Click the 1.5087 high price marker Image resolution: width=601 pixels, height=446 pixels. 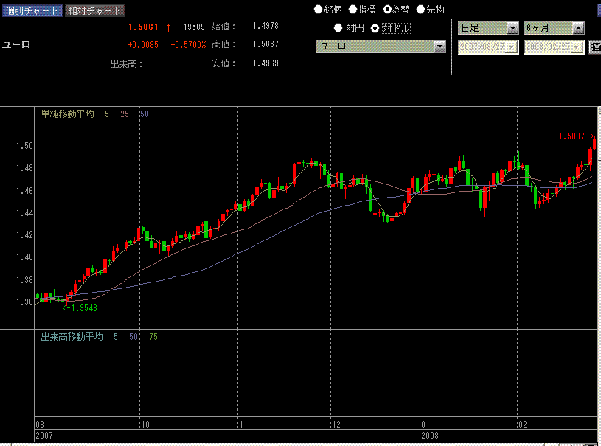click(x=576, y=136)
